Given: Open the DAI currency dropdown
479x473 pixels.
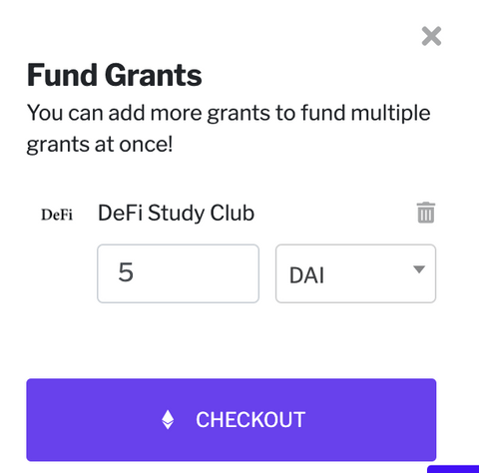Looking at the screenshot, I should tap(355, 273).
